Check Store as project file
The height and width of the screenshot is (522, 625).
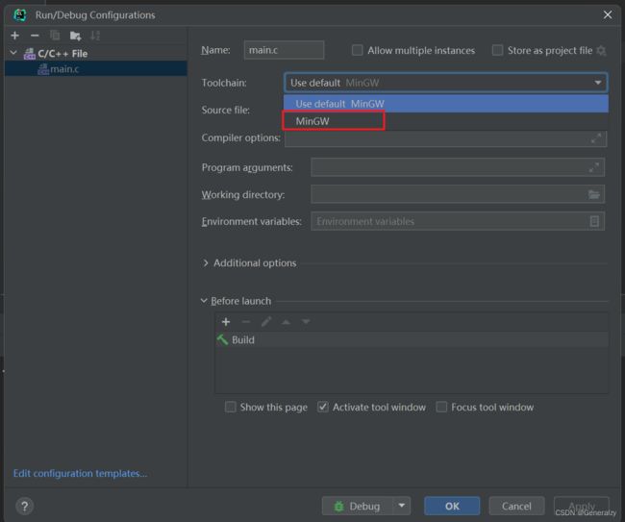(497, 50)
